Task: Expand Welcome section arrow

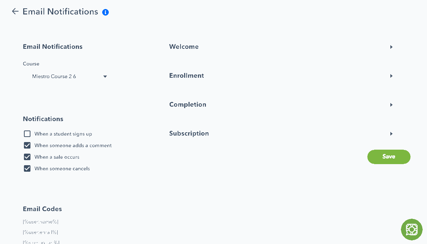Action: [x=391, y=47]
